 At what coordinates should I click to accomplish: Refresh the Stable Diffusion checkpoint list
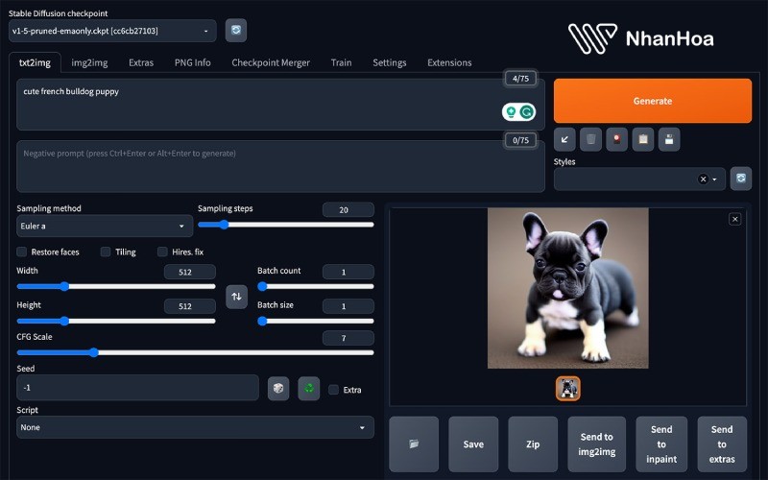(x=235, y=31)
